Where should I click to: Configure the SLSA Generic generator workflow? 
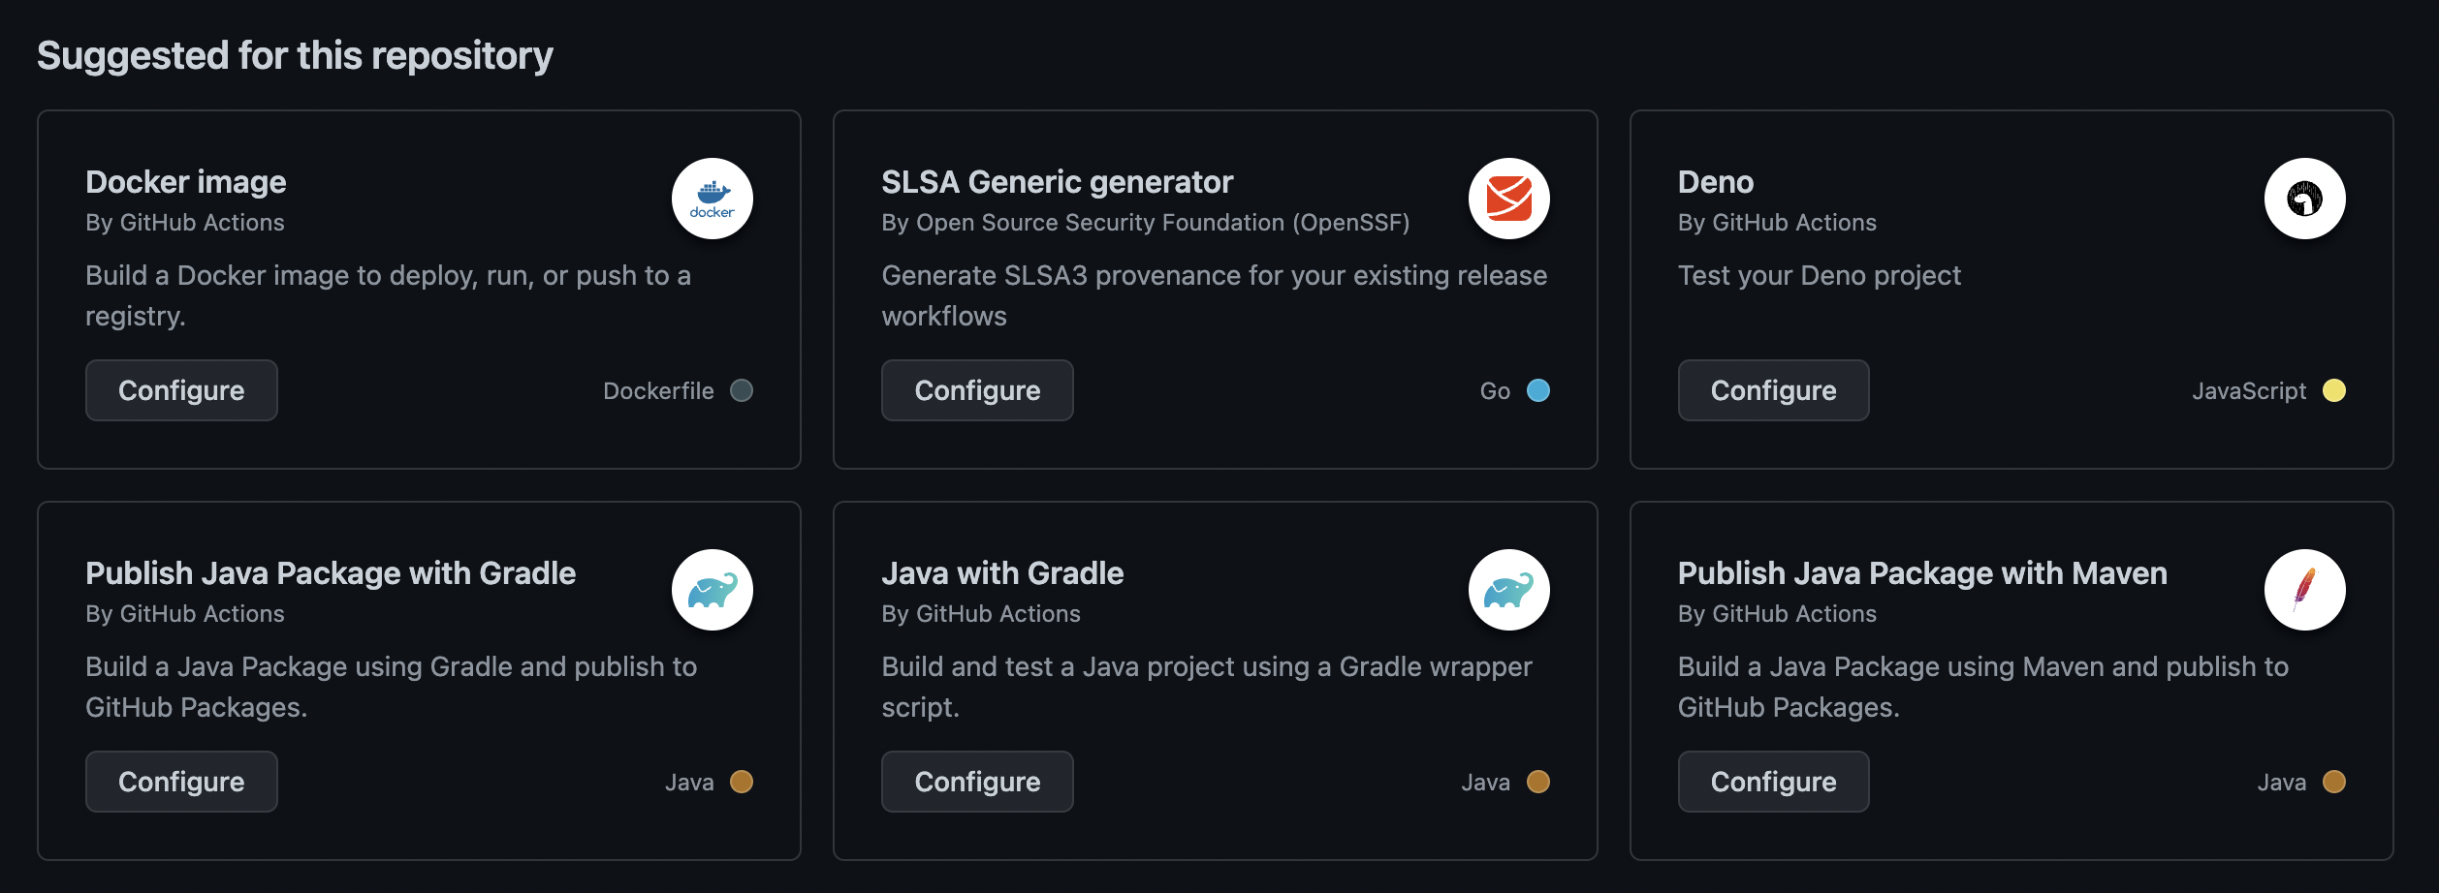977,390
